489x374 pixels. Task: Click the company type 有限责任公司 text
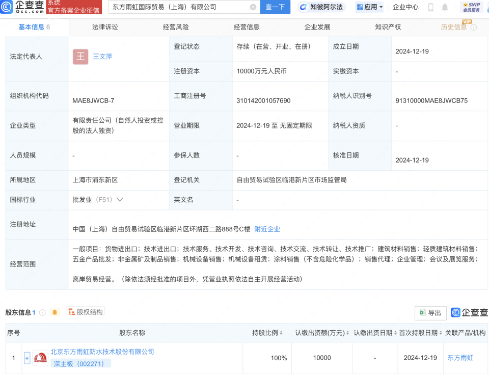tap(118, 125)
